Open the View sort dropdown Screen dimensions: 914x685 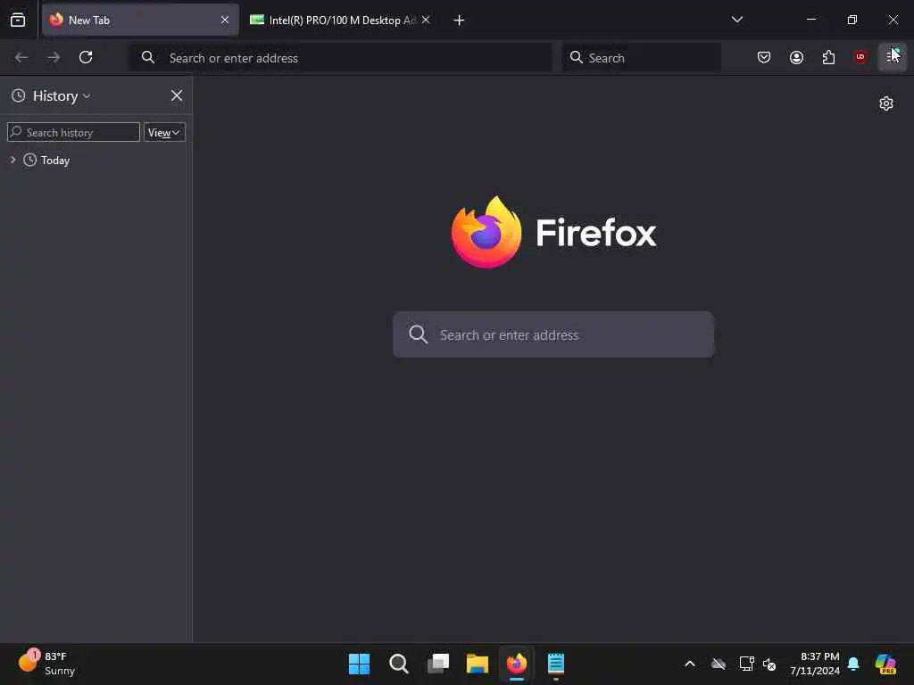[x=164, y=132]
